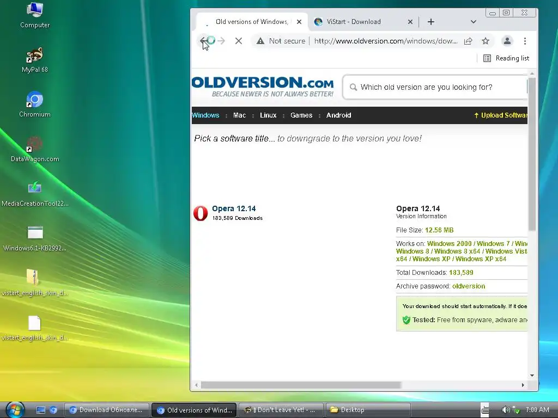Click Show Desktop quick launch icon
Viewport: 558px width, 418px height.
[x=41, y=410]
